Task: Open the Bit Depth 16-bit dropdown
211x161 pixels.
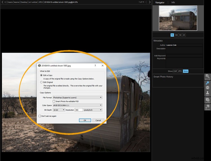Action: 59,110
